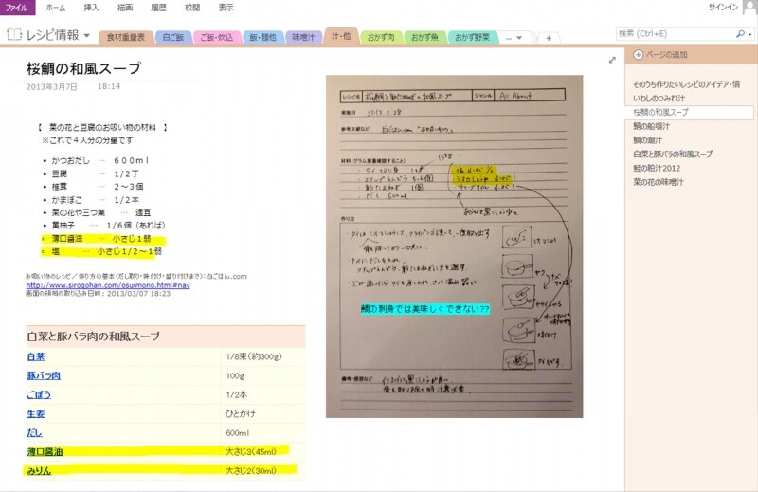758x492 pixels.
Task: Expand the レシピ情報 notebook dropdown
Action: click(x=86, y=35)
